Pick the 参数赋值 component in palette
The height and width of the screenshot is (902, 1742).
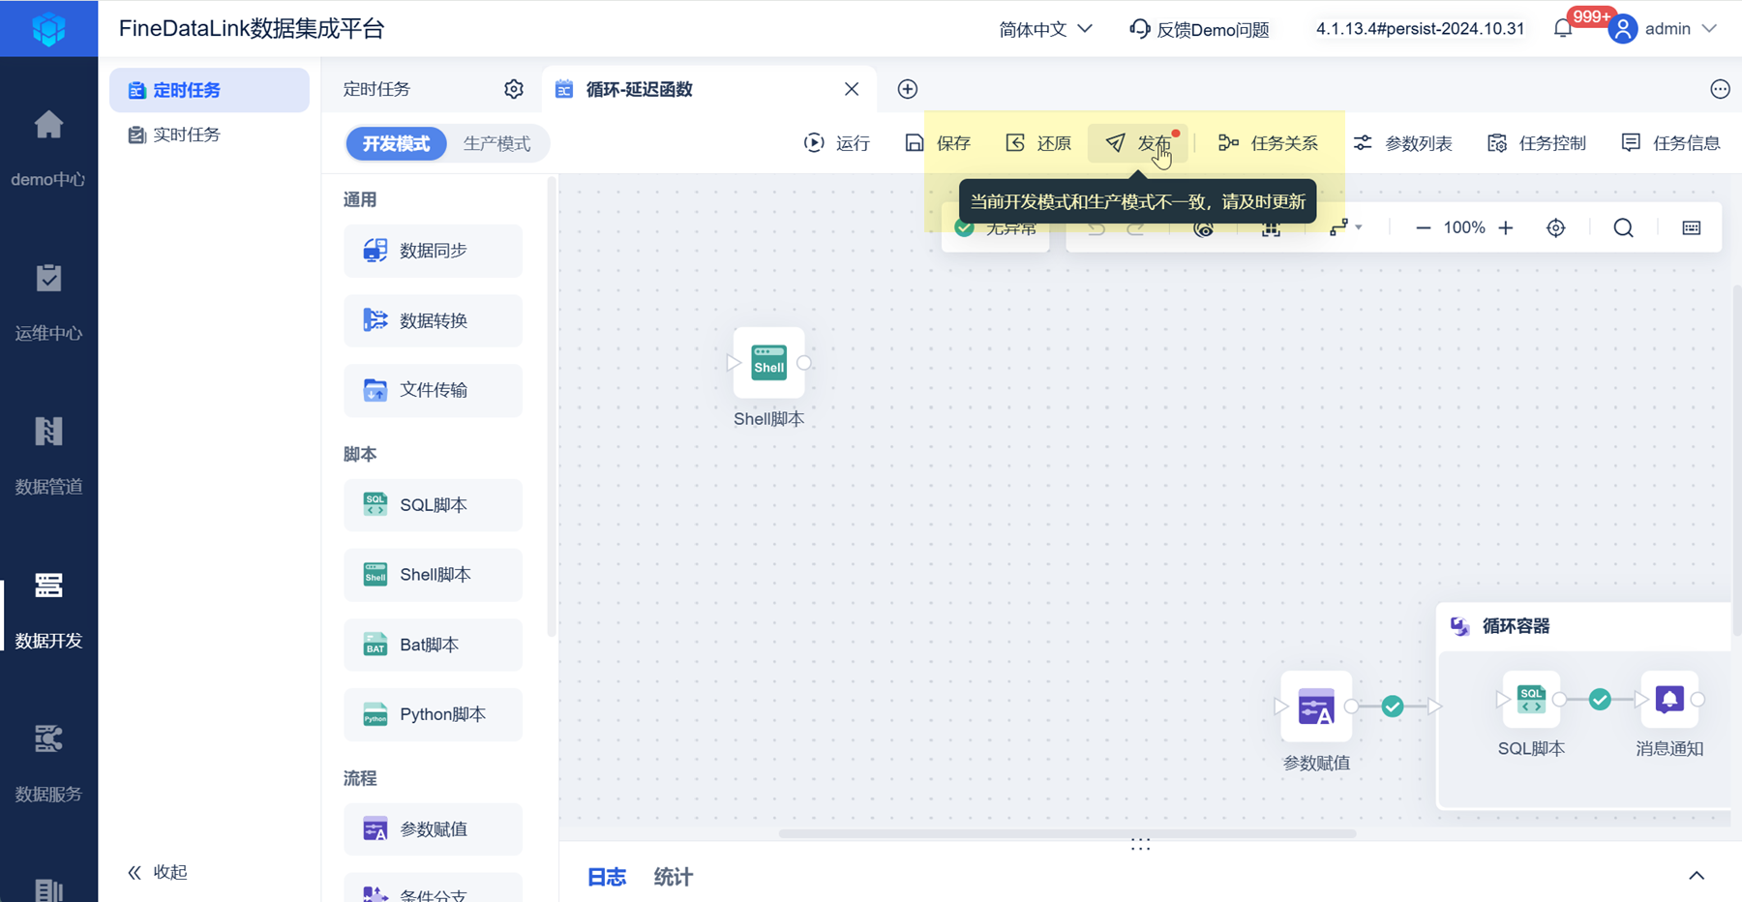(433, 829)
